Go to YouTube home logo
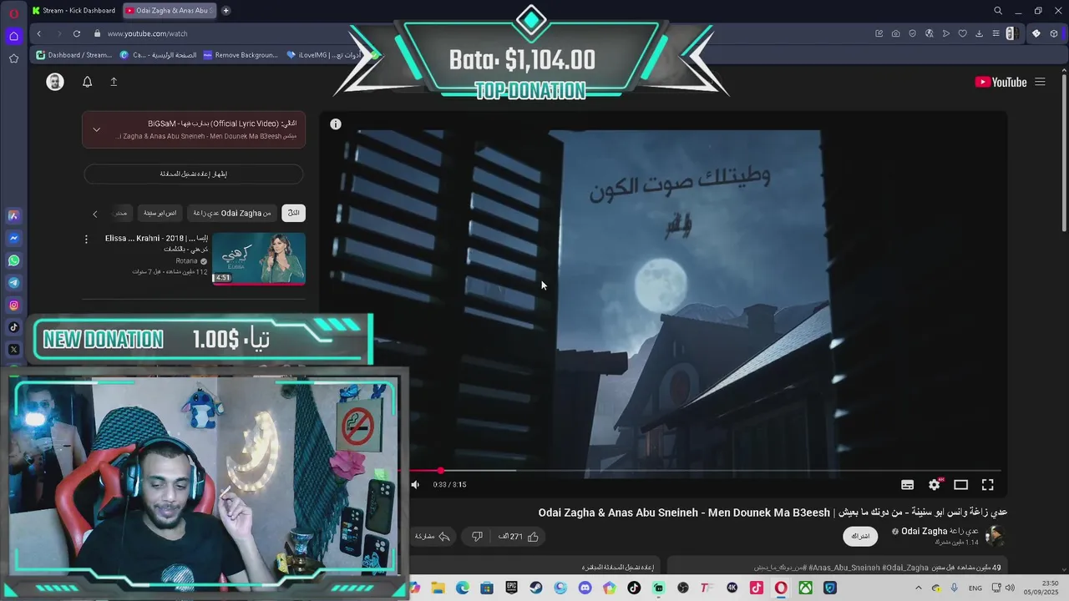The width and height of the screenshot is (1069, 601). [x=1001, y=82]
